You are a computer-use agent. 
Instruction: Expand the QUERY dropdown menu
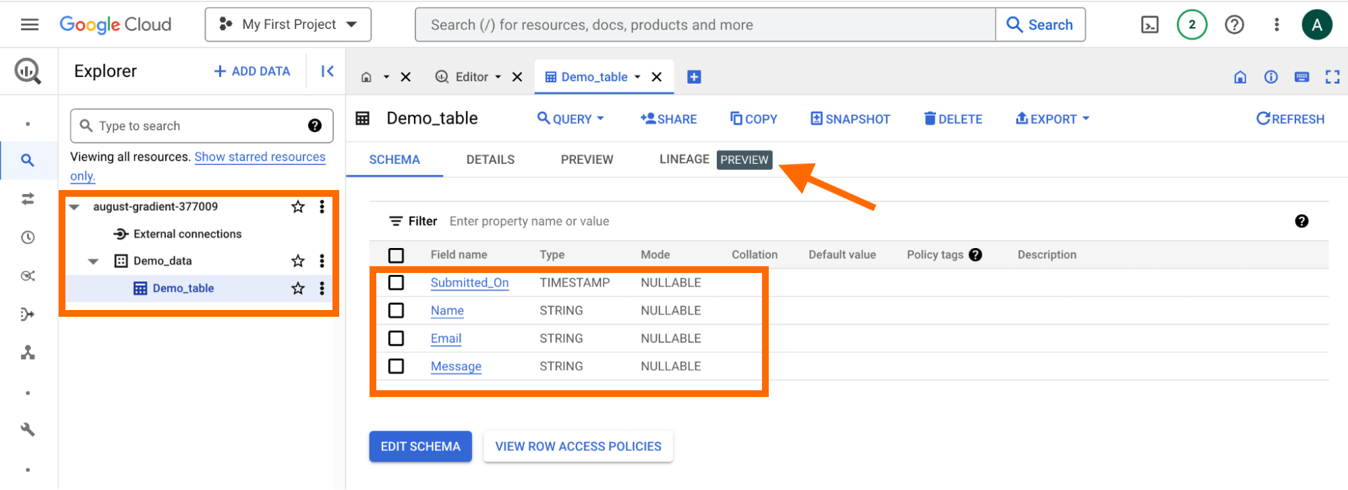tap(570, 119)
